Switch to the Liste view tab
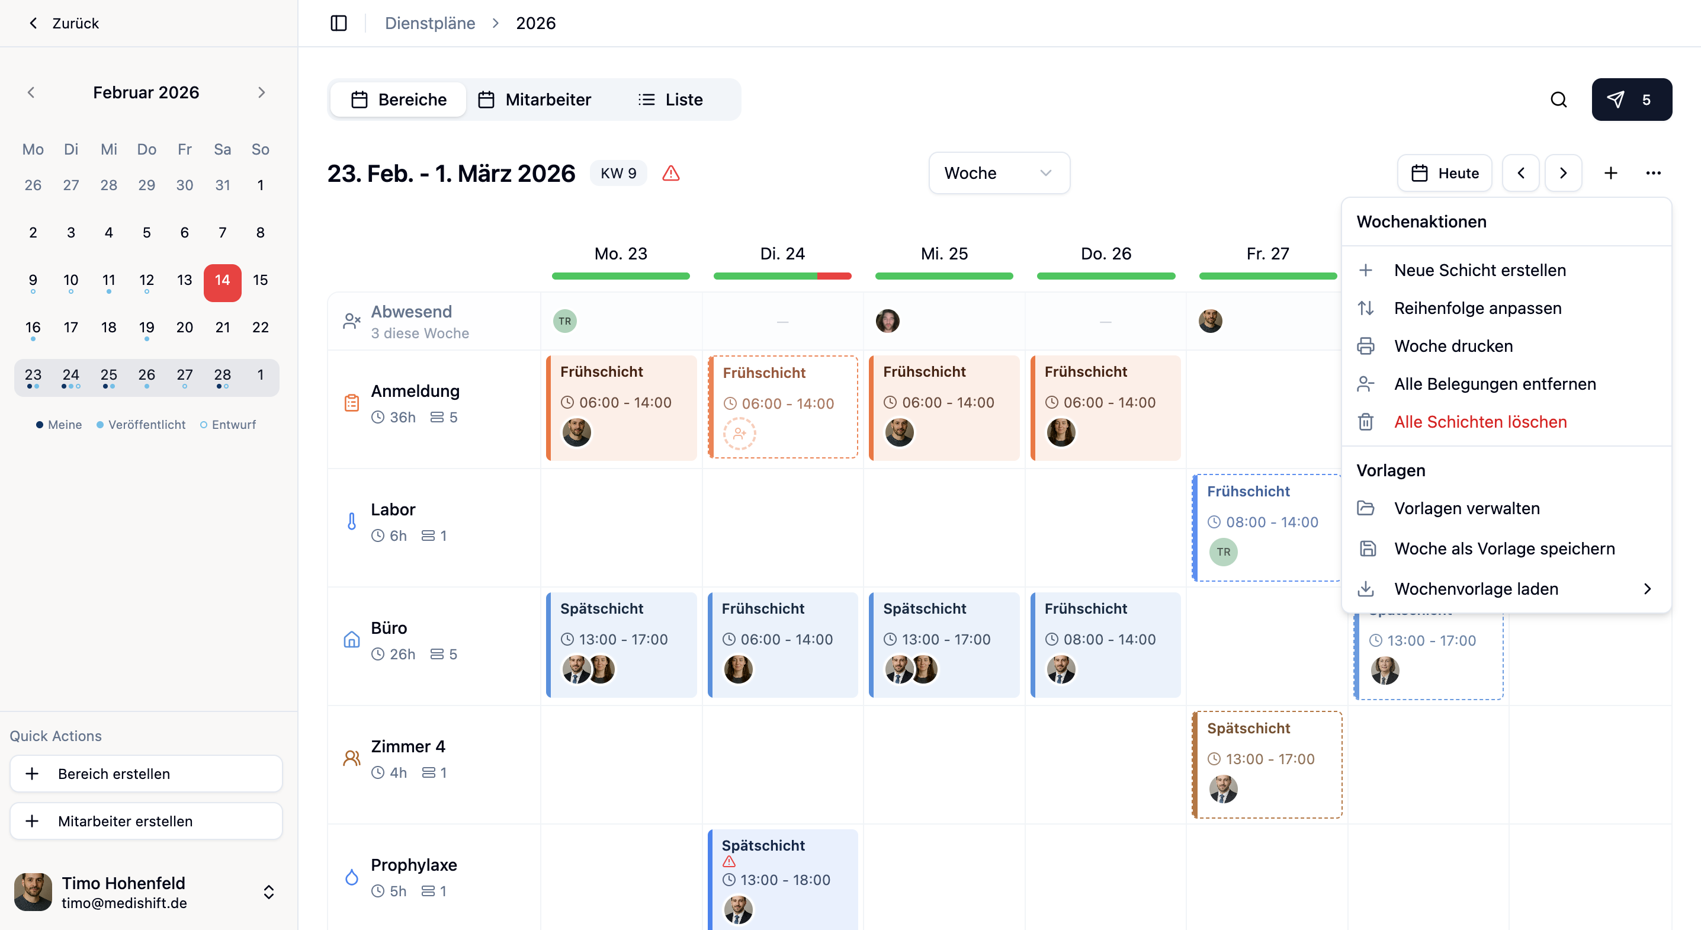The width and height of the screenshot is (1701, 930). [671, 100]
